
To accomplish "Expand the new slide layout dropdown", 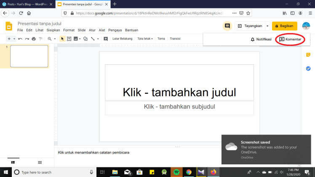I will (x=14, y=39).
